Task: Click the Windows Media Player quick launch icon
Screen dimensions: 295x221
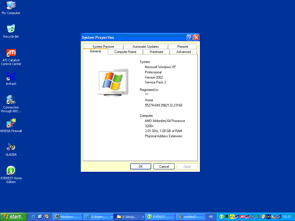Action: point(47,217)
